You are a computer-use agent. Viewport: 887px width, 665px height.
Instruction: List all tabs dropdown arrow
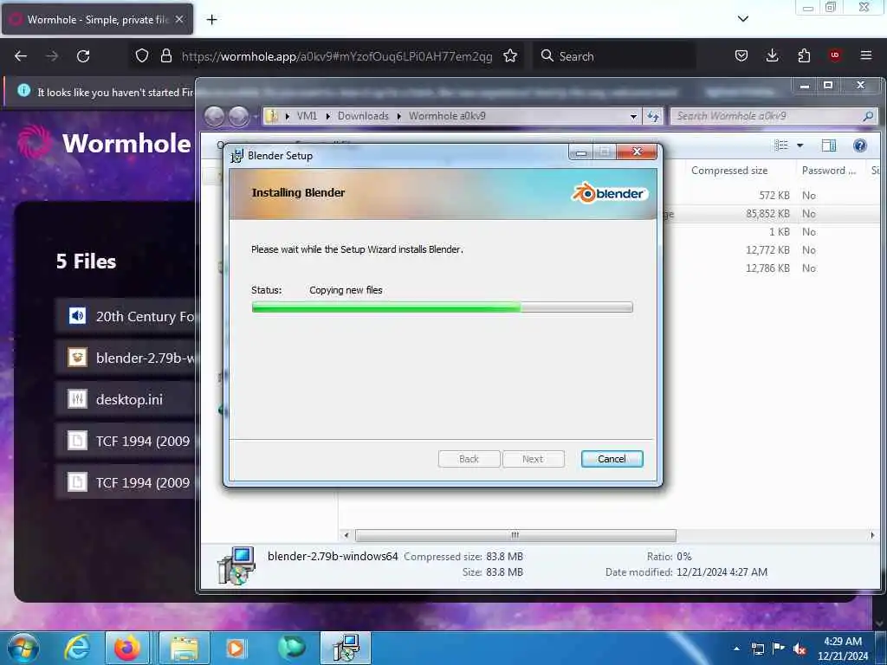pyautogui.click(x=742, y=19)
